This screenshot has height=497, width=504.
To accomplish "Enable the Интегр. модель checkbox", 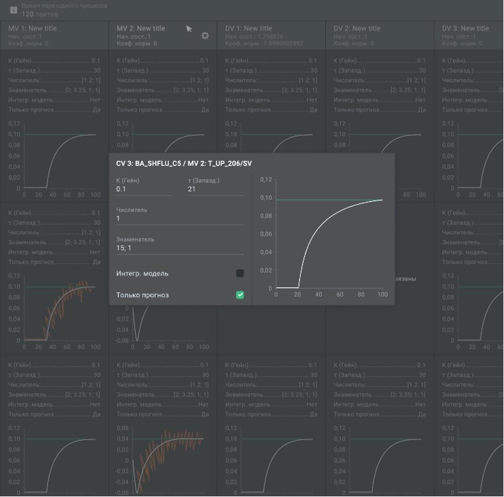I will (x=240, y=273).
